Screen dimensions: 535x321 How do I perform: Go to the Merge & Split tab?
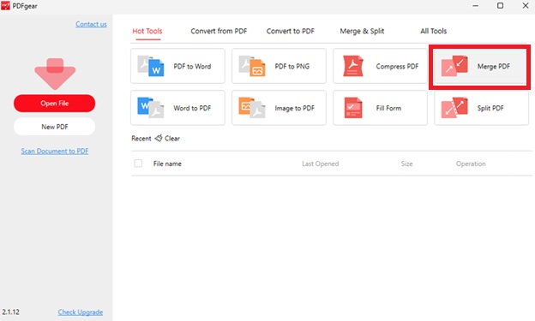tap(362, 31)
